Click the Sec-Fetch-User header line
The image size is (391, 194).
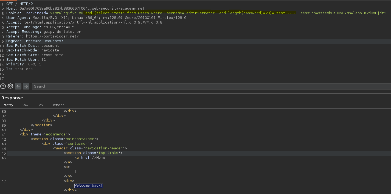(26, 60)
